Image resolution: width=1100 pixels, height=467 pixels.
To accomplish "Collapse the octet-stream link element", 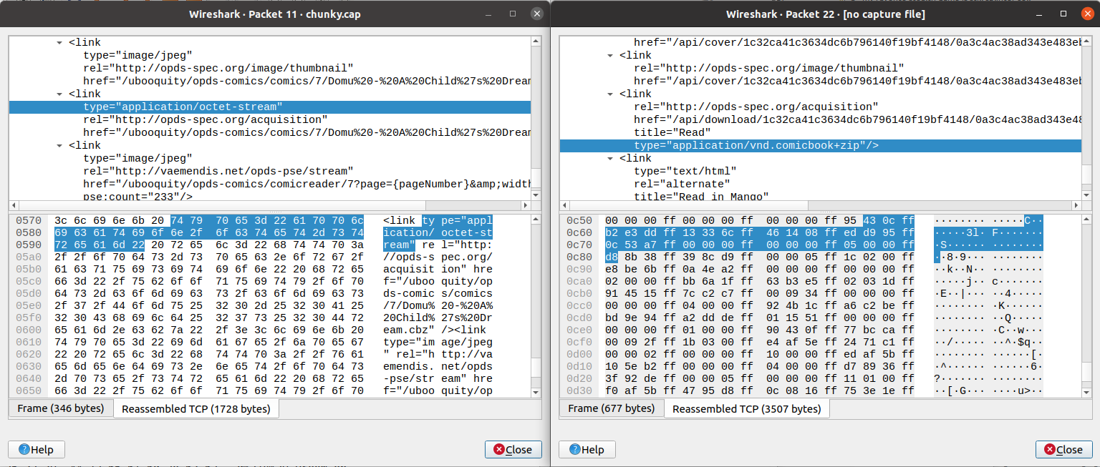I will (59, 93).
